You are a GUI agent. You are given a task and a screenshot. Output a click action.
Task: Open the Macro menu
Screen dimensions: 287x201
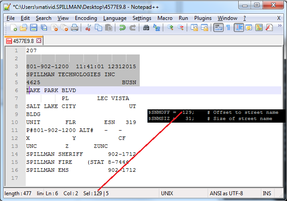coord(165,18)
